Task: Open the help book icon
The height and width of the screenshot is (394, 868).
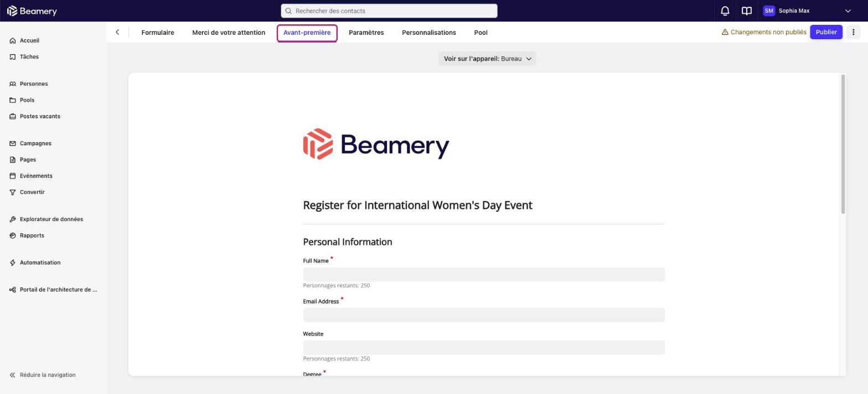Action: (746, 11)
